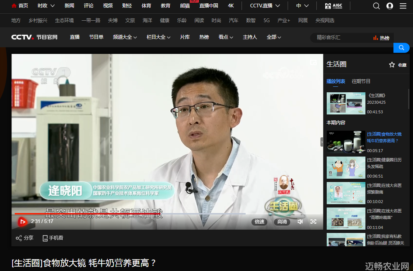This screenshot has width=413, height=271.
Task: Click the 央视网选 link
Action: click(325, 21)
